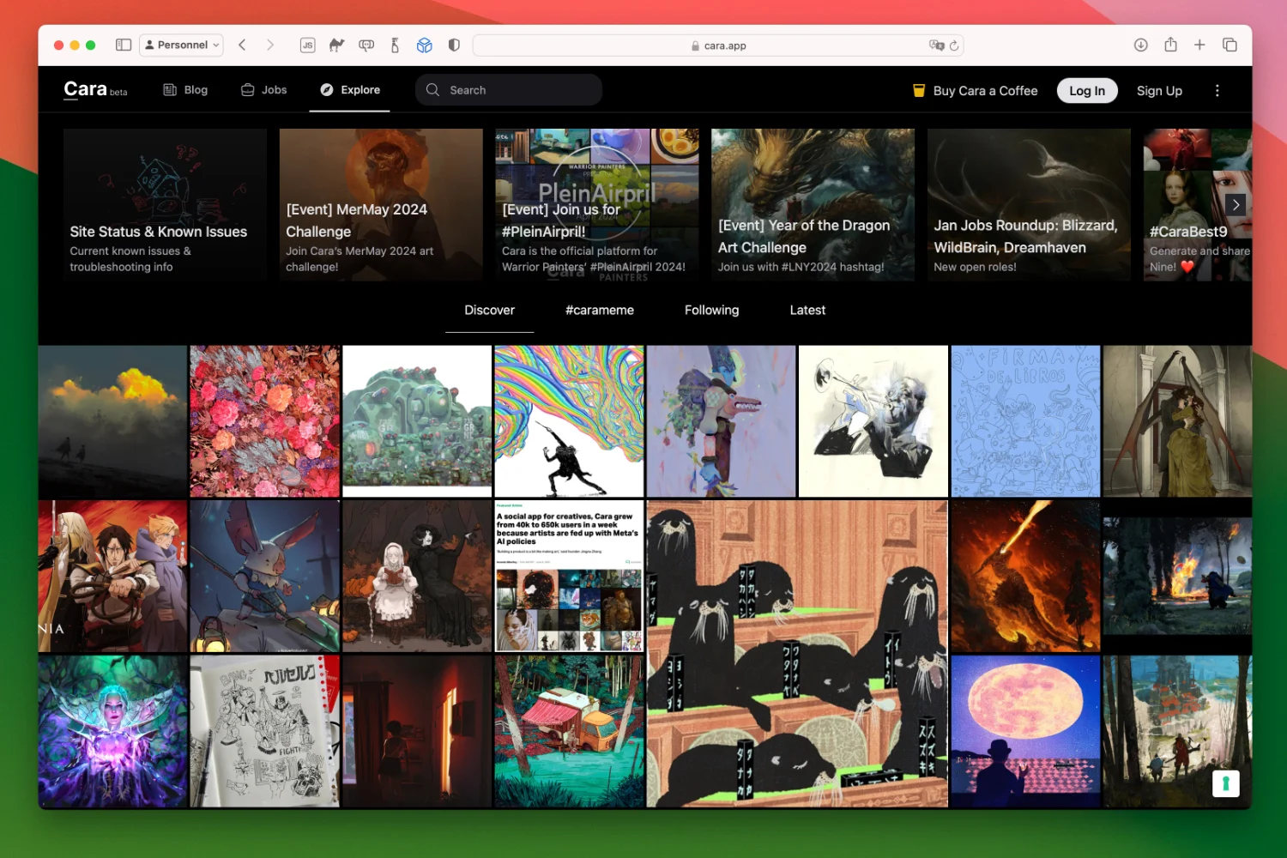Screen dimensions: 1287x858
Task: Open the robot sketchbook drawing
Action: pyautogui.click(x=264, y=731)
